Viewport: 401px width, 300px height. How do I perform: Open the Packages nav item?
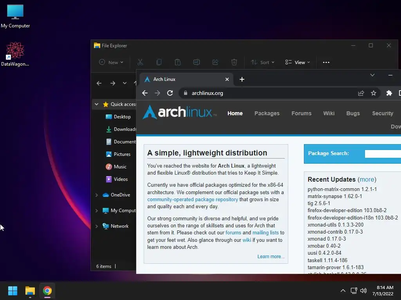(x=267, y=113)
